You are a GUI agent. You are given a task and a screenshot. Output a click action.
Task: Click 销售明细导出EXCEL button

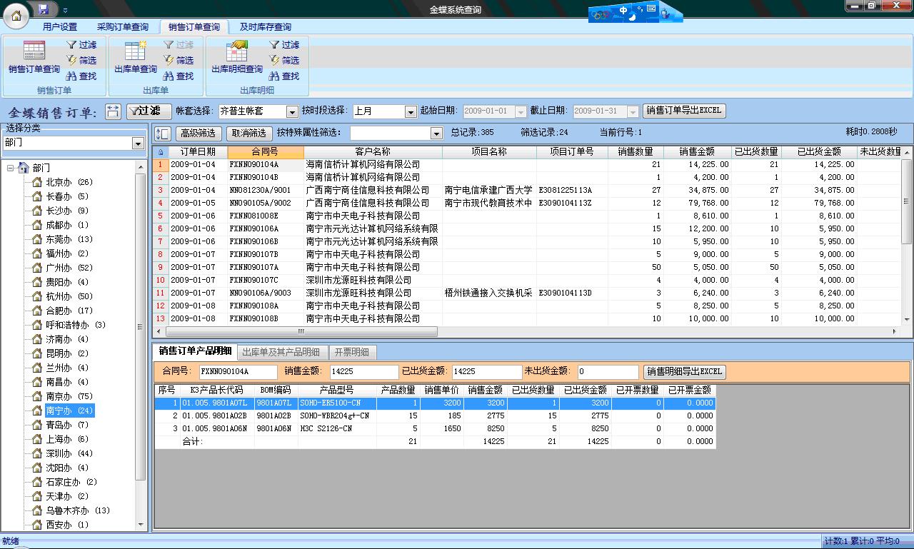point(684,372)
